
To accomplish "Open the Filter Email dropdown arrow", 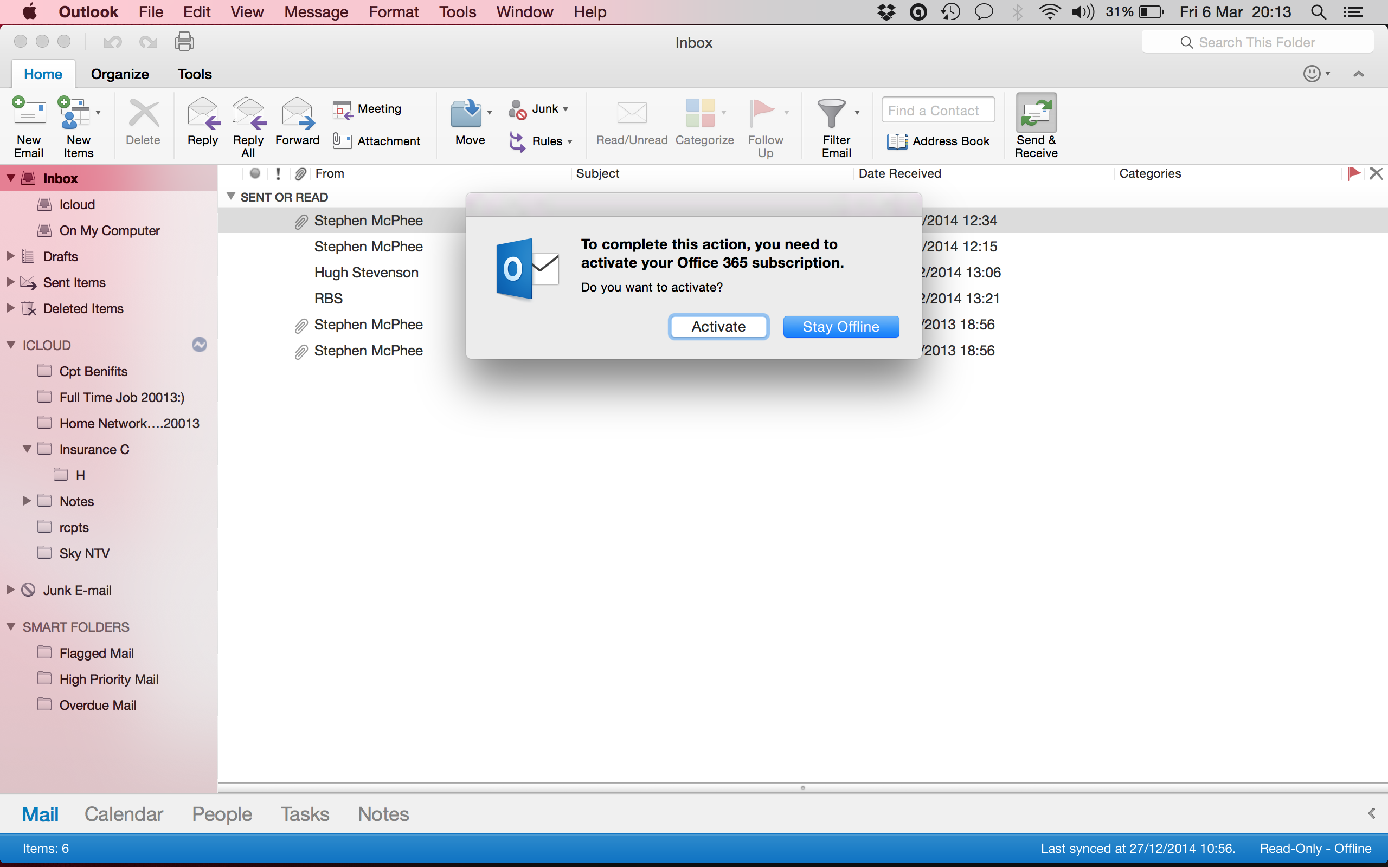I will 857,112.
